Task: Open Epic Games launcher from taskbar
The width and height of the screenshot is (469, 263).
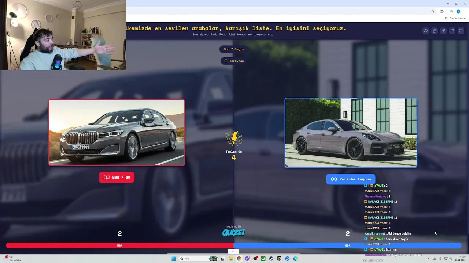Action: [x=279, y=259]
